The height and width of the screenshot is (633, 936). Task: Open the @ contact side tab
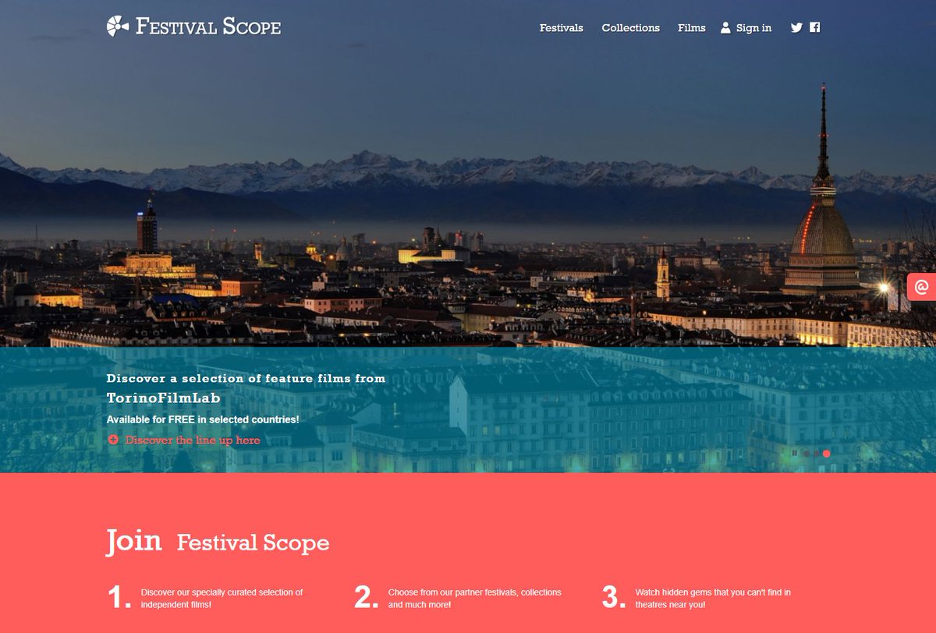[x=921, y=287]
